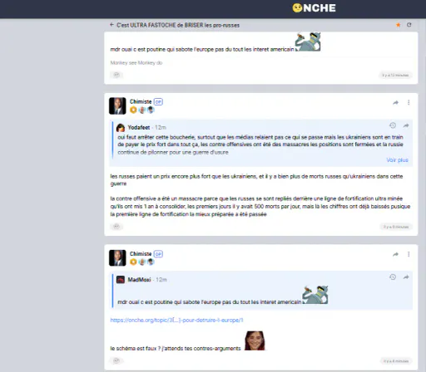Open options menu on Chimiste's Yodafeet reply post
Screen dimensions: 426x372
[x=409, y=103]
